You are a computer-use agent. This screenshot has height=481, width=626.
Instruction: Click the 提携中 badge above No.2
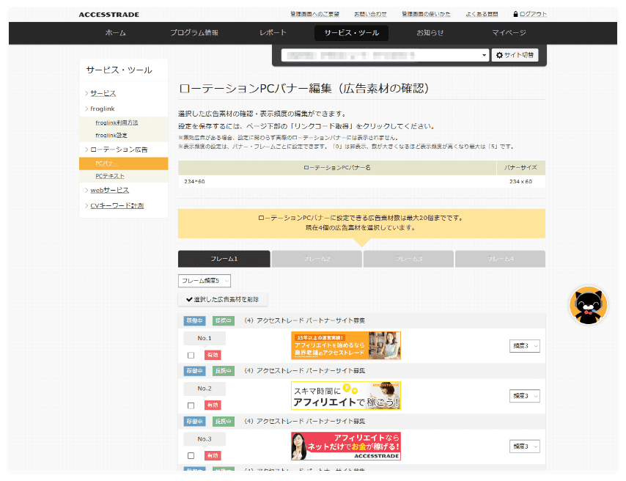click(223, 371)
